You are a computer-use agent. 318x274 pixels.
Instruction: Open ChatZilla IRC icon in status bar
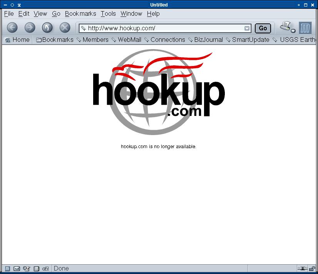tap(46, 269)
